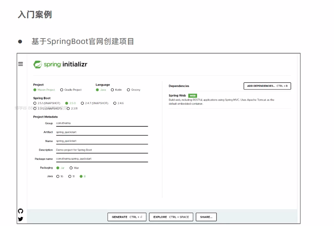Screen dimensions: 334x226
Task: Choose Kotlin language radio button
Action: (116, 90)
